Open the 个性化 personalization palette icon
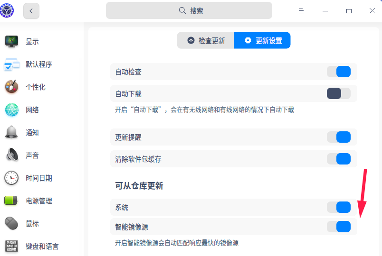The height and width of the screenshot is (256, 382). 11,87
